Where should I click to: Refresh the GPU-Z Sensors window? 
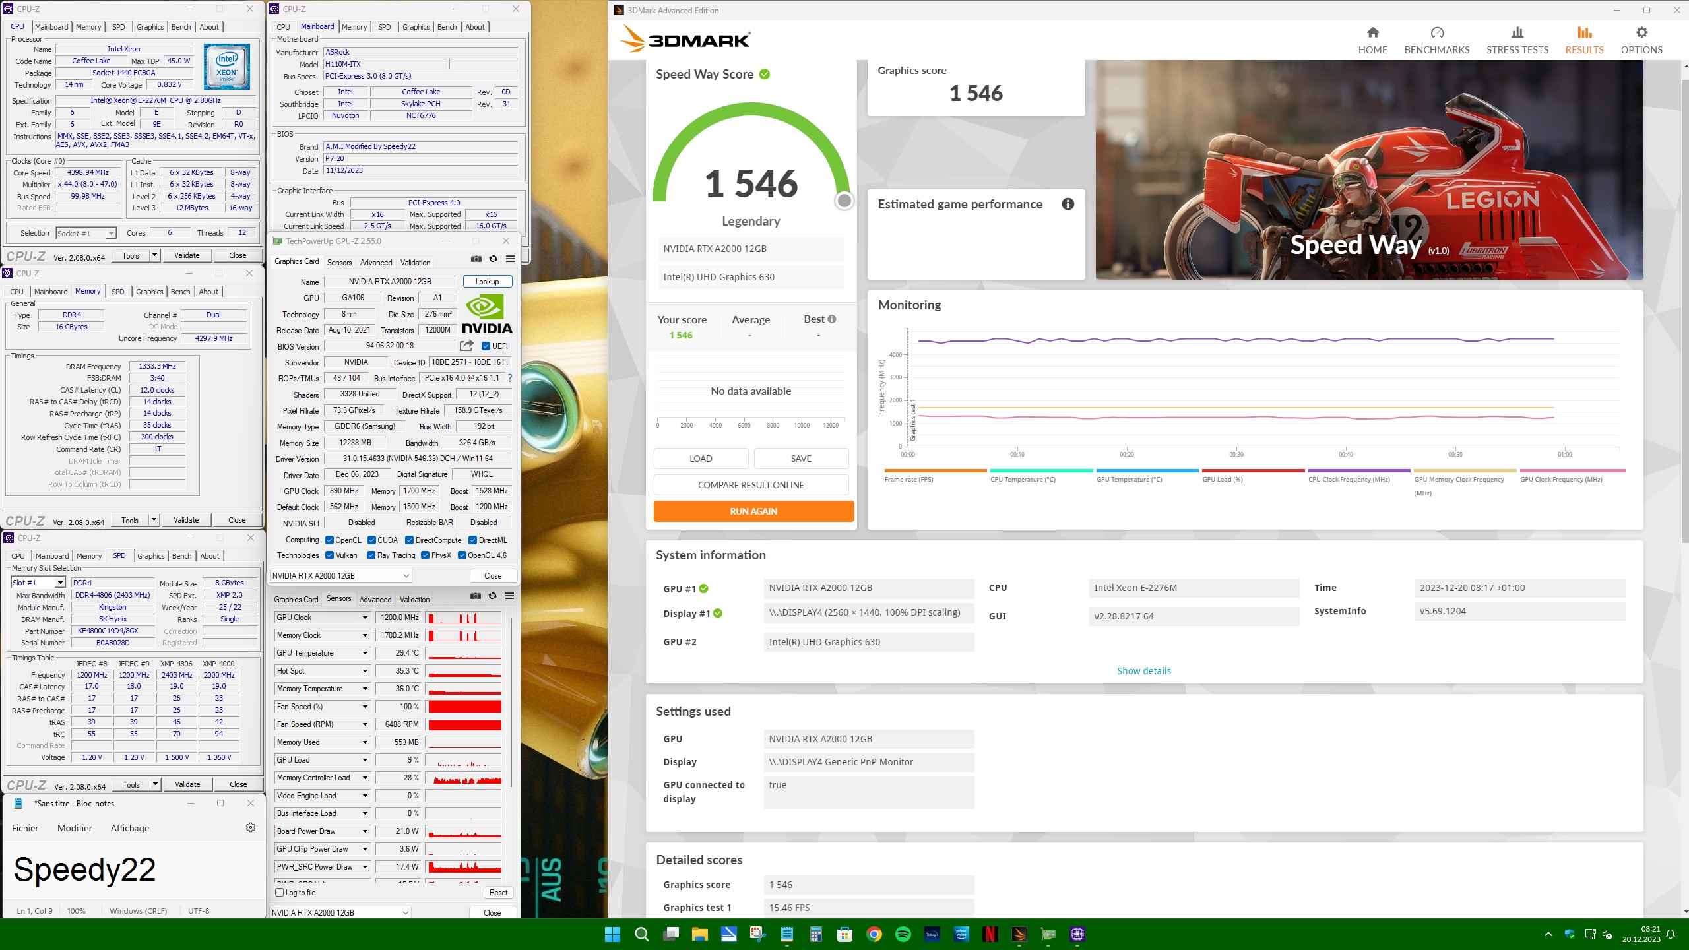[x=492, y=596]
